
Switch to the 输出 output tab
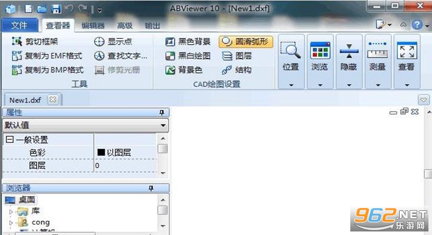(152, 26)
